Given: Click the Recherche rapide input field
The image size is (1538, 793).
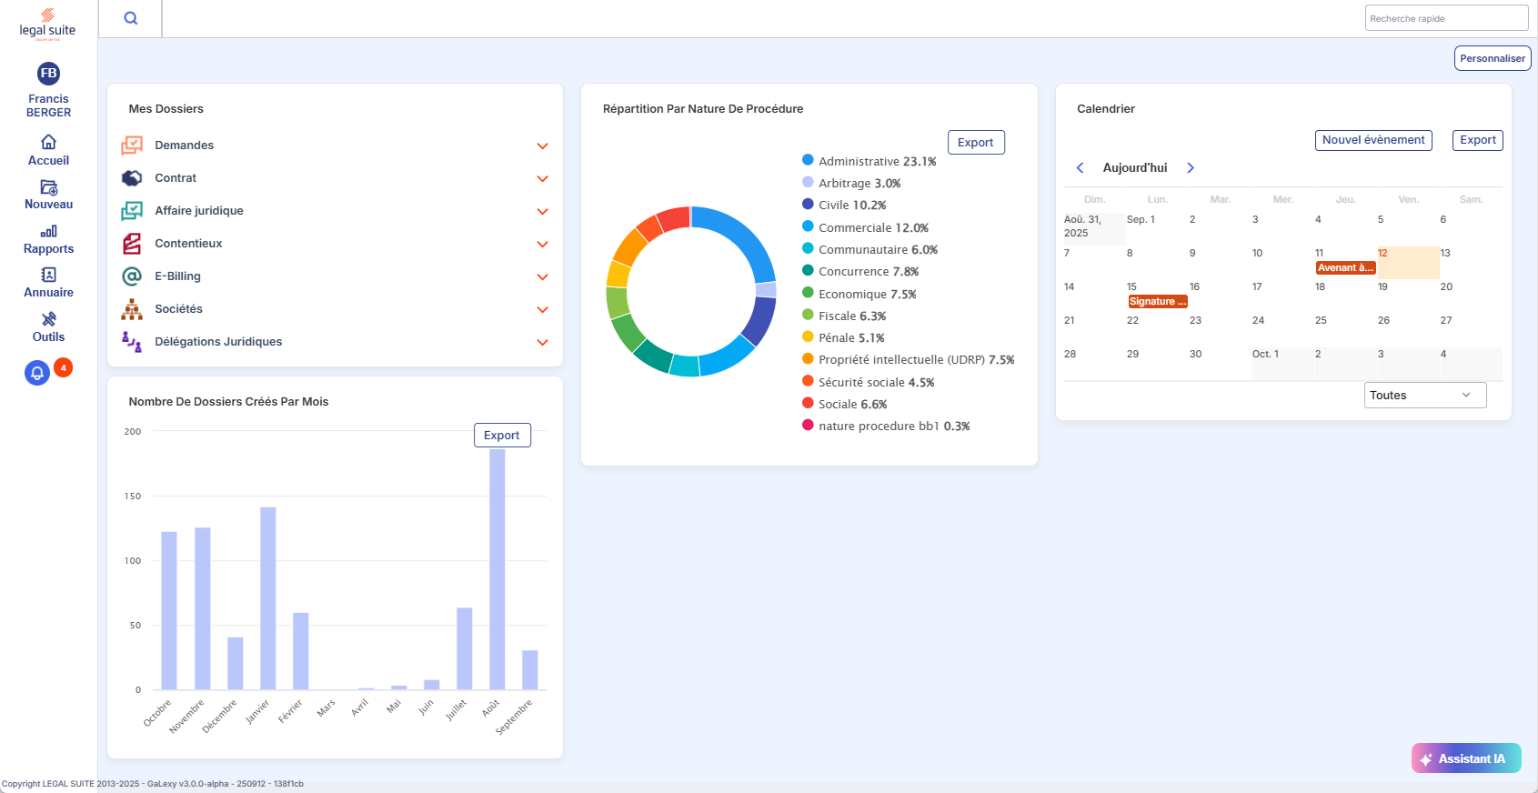Looking at the screenshot, I should pyautogui.click(x=1445, y=18).
